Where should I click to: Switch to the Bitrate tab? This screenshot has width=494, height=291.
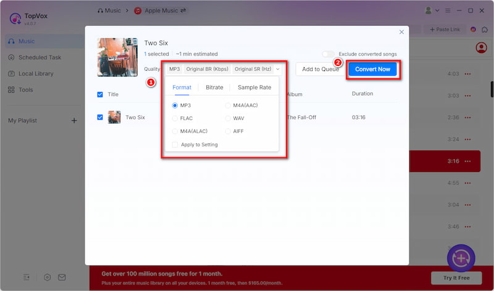[214, 88]
